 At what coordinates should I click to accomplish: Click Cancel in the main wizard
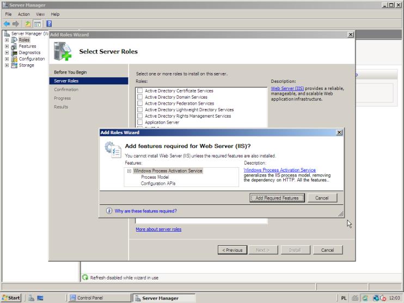[x=328, y=250]
